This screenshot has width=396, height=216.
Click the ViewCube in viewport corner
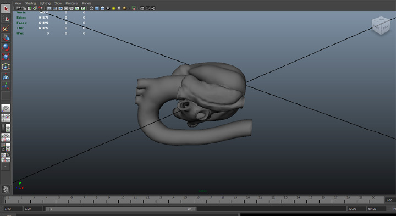[x=381, y=25]
